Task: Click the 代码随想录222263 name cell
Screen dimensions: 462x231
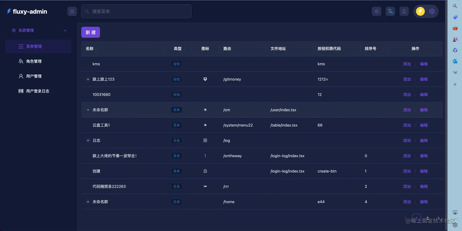Action: coord(109,186)
